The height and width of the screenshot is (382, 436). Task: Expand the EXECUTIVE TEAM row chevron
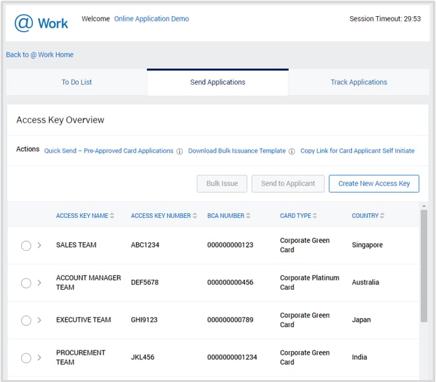(x=39, y=321)
